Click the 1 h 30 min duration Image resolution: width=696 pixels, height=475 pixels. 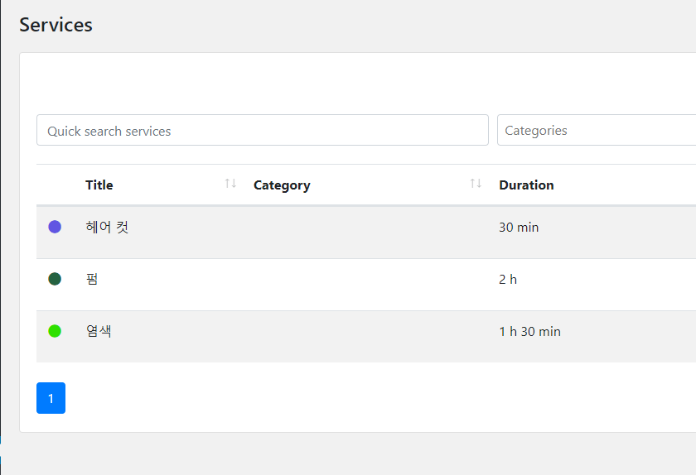529,331
